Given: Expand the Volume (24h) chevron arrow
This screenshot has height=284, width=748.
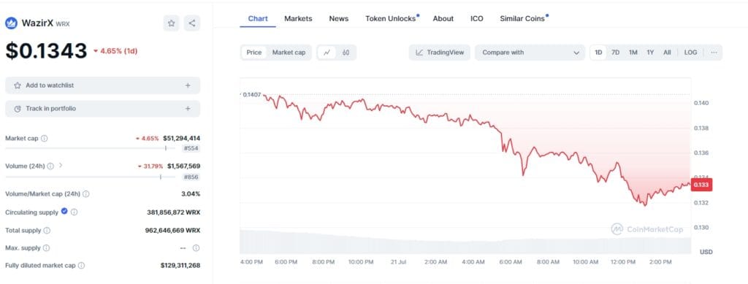Looking at the screenshot, I should (x=61, y=166).
